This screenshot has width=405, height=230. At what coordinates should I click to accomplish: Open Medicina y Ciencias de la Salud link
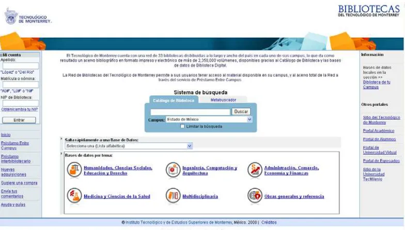click(x=117, y=196)
